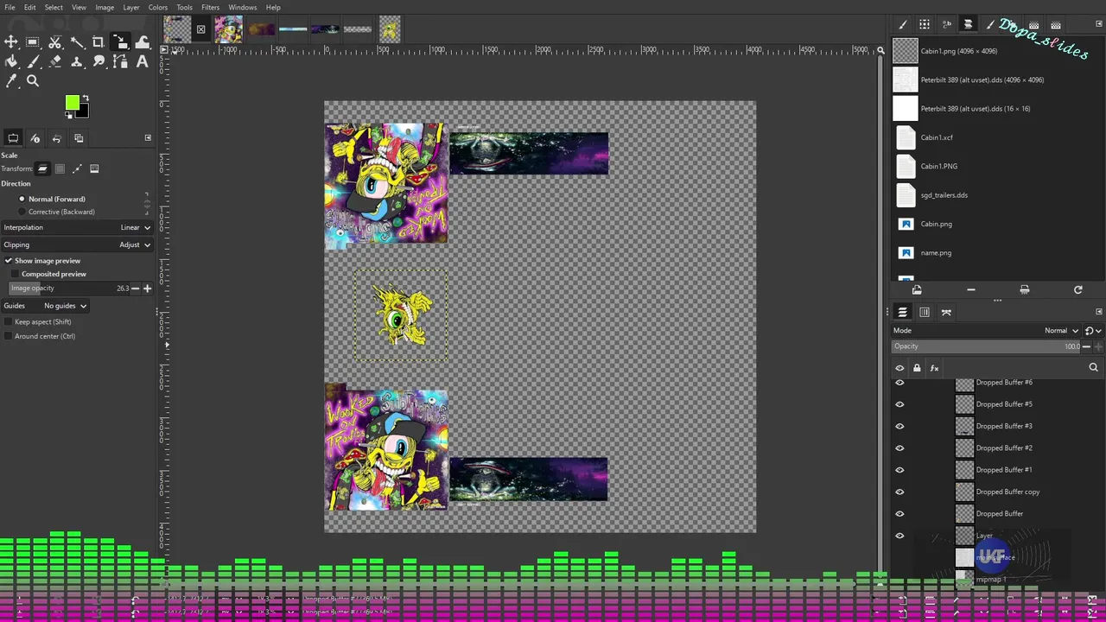
Task: Hide the Dropped Buffer copy layer
Action: coord(899,492)
